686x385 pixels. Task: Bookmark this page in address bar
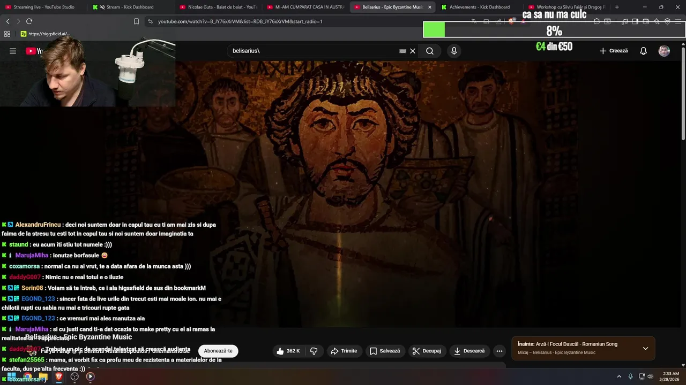click(x=136, y=21)
